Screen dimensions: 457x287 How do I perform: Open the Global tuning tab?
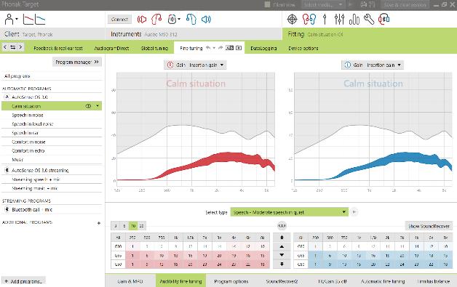click(154, 49)
